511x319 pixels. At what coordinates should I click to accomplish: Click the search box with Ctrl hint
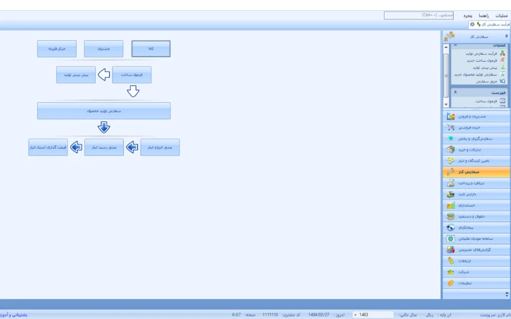418,15
